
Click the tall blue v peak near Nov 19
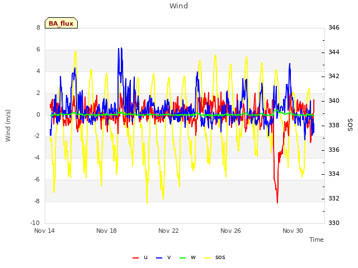pyautogui.click(x=121, y=49)
